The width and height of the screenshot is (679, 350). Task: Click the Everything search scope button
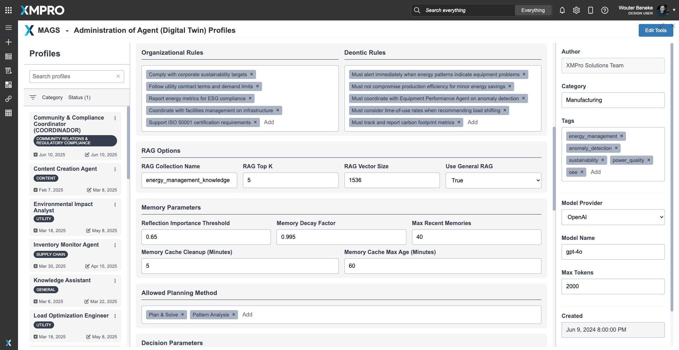[x=533, y=10]
